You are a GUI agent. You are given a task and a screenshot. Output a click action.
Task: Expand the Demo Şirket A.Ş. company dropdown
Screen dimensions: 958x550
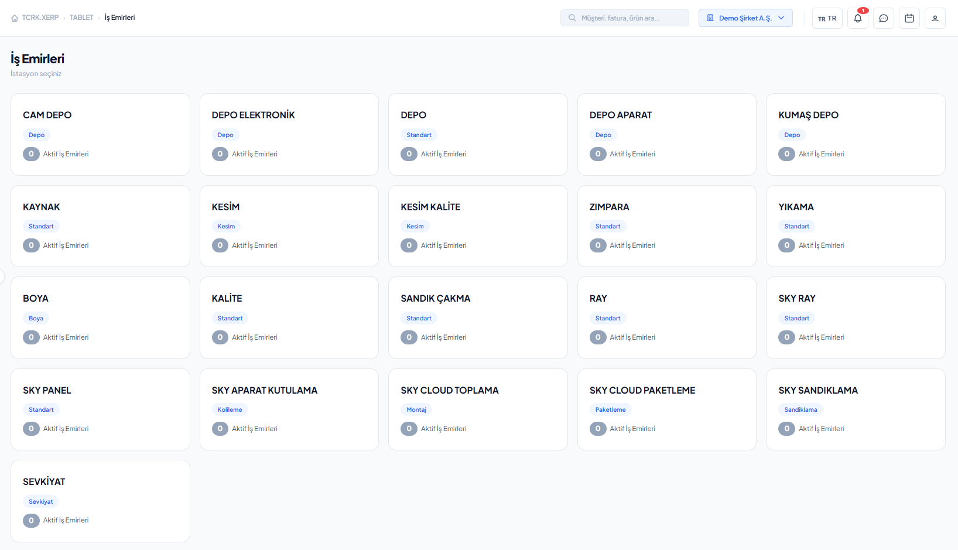point(745,18)
